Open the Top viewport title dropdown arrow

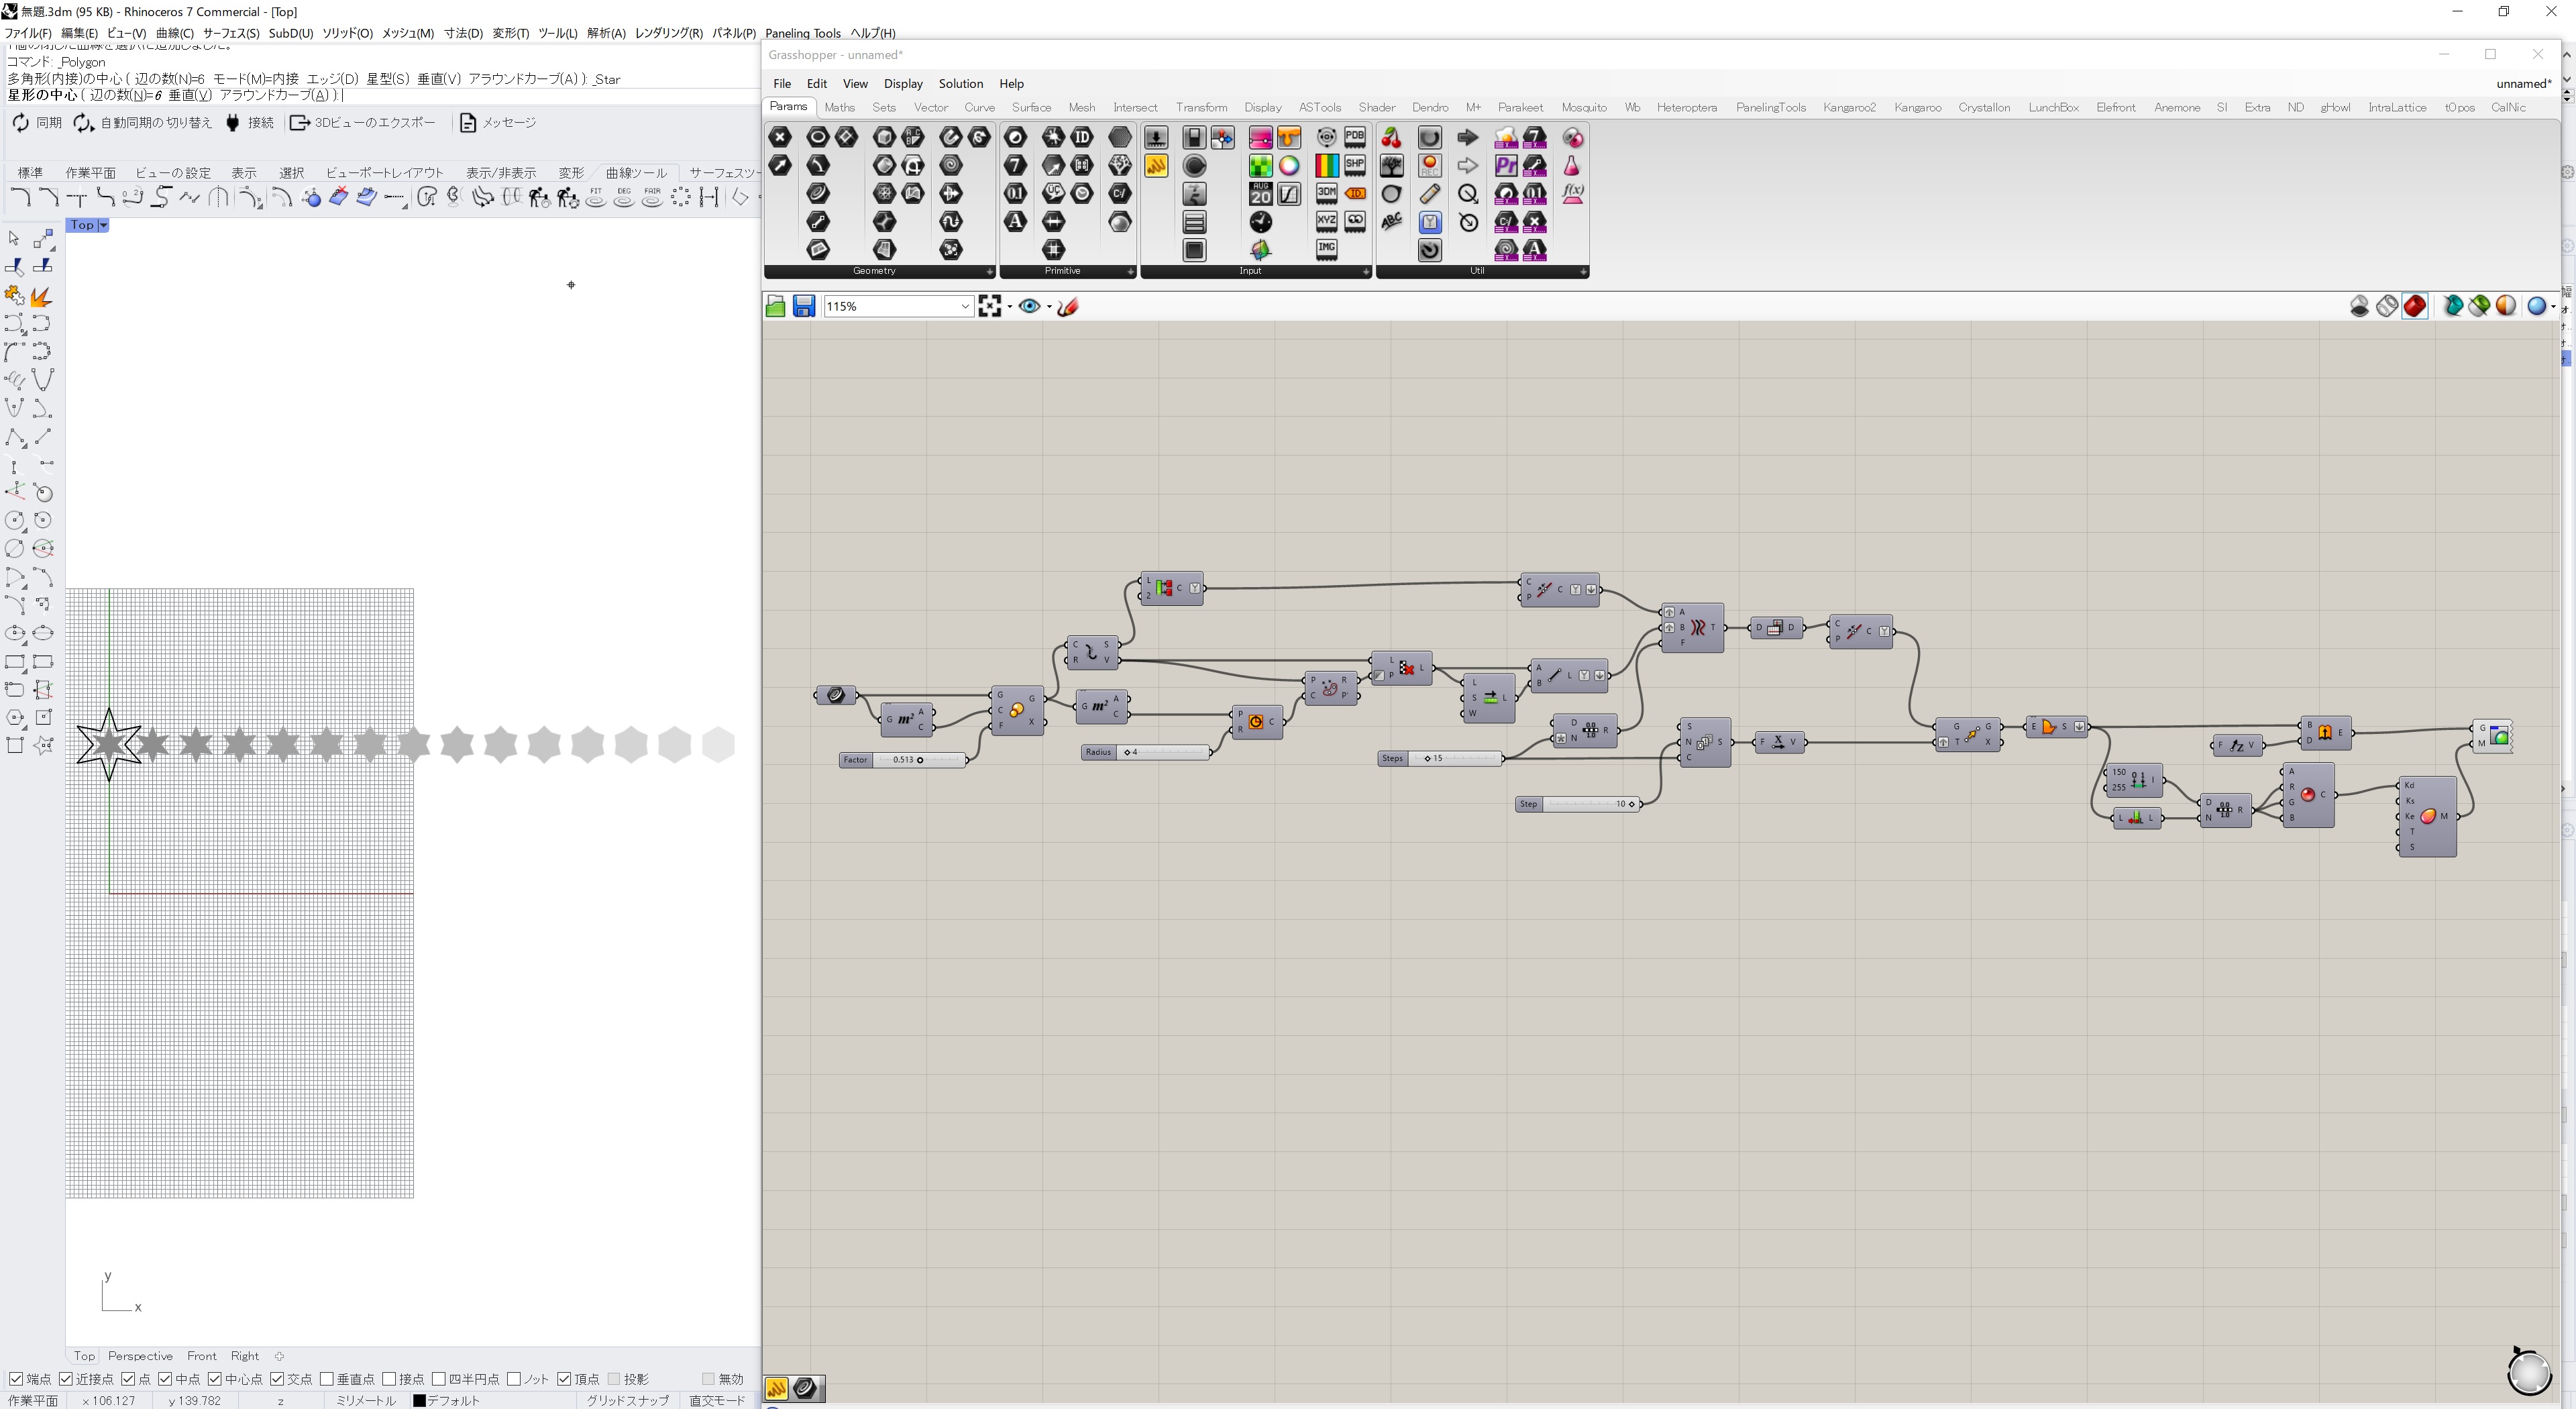pos(103,225)
